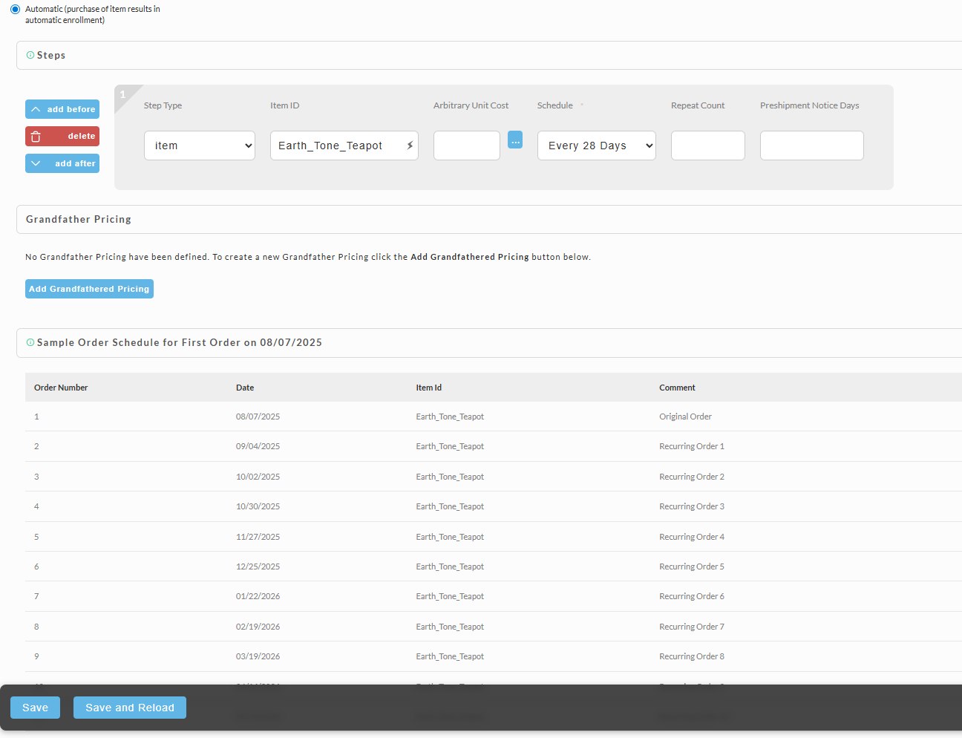
Task: Click the Recurring Order 4 comment
Action: pyautogui.click(x=692, y=537)
